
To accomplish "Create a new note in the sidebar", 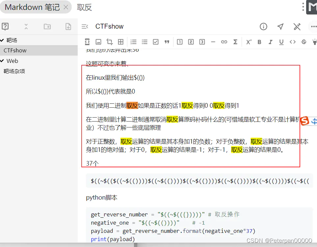I will tap(68, 26).
